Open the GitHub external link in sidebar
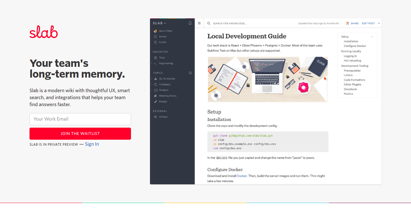Viewport: 411px width, 210px height. (163, 117)
